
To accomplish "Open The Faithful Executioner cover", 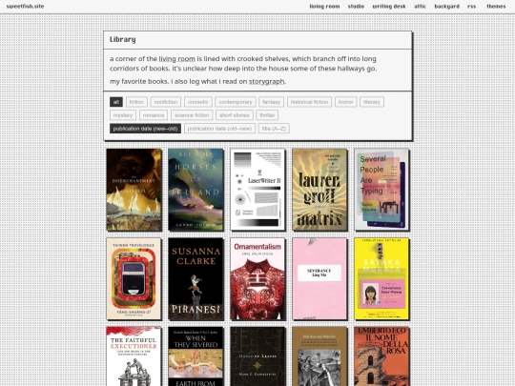I will [134, 356].
